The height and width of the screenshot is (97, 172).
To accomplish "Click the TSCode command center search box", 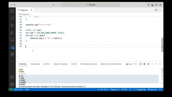I will tap(90, 5).
